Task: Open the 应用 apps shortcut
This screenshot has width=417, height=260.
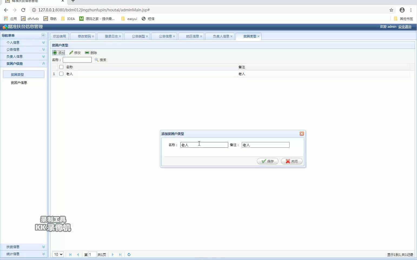Action: [x=10, y=19]
